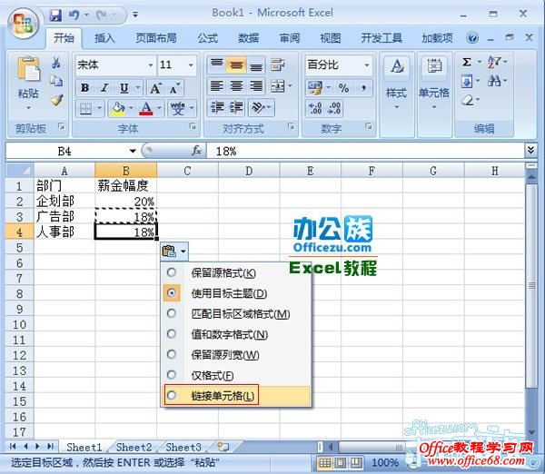The image size is (545, 474).
Task: Merge and center the selected cells
Action: tap(278, 86)
